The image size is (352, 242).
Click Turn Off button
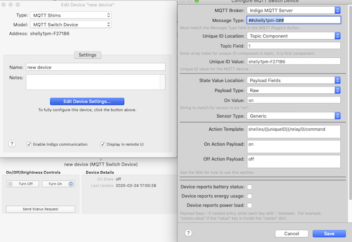pos(23,184)
